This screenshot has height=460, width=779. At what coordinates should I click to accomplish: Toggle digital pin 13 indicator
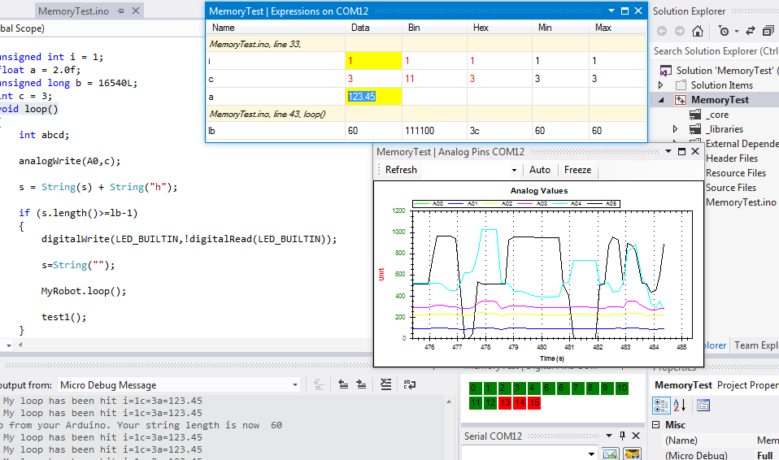click(x=505, y=403)
